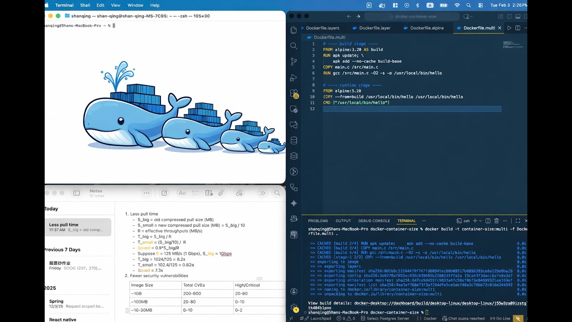Open Copilot chat dropdown in title bar
Viewport: 572px width, 322px height.
pyautogui.click(x=471, y=16)
